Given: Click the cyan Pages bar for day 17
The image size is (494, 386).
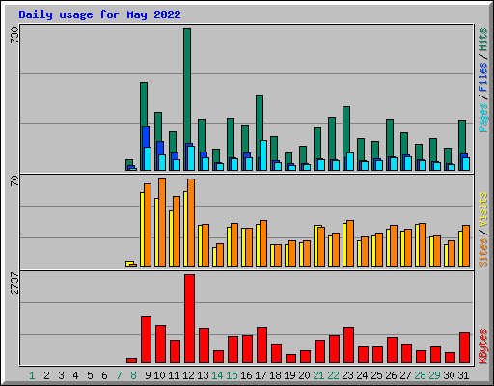Looking at the screenshot, I should tap(263, 155).
